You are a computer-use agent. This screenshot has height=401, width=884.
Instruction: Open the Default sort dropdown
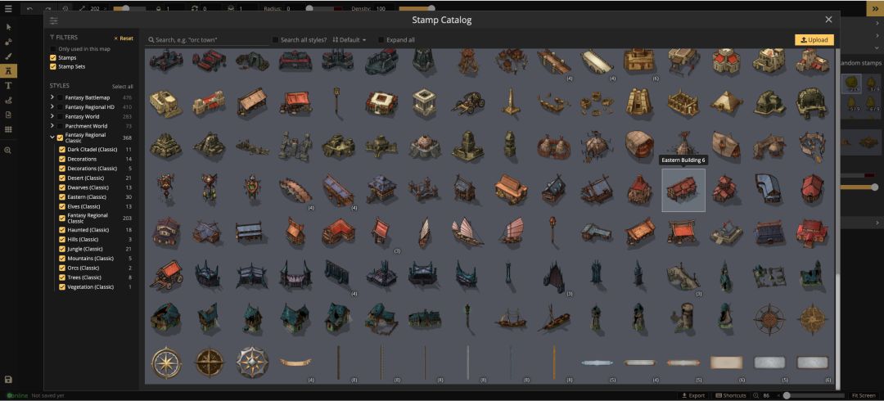(350, 40)
